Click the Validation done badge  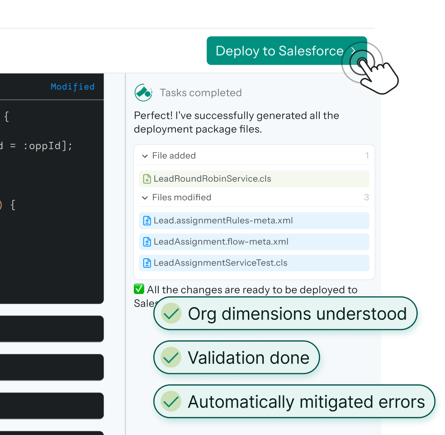237,358
